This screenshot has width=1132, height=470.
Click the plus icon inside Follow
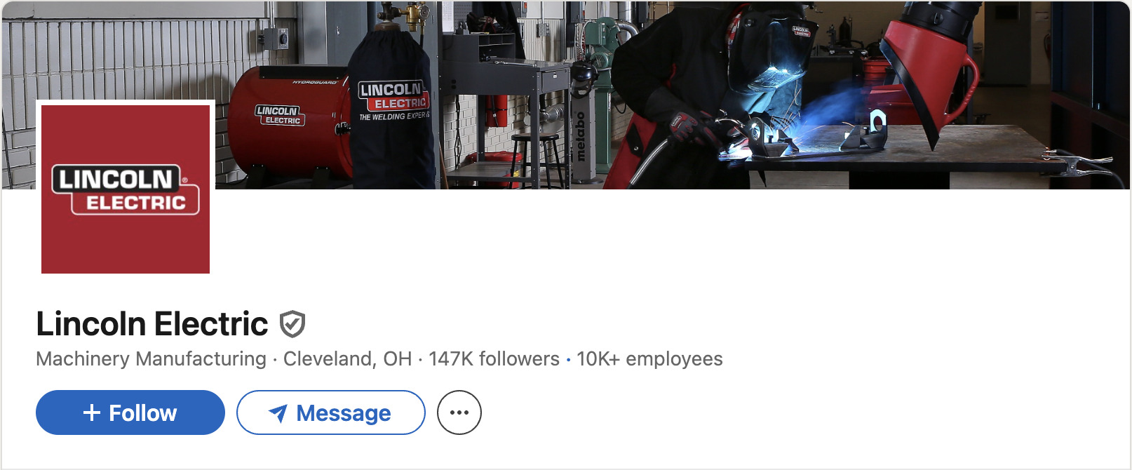(92, 412)
